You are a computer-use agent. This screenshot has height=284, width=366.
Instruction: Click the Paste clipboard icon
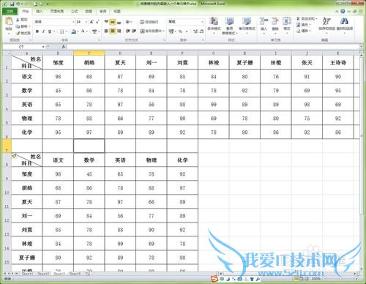click(x=9, y=21)
